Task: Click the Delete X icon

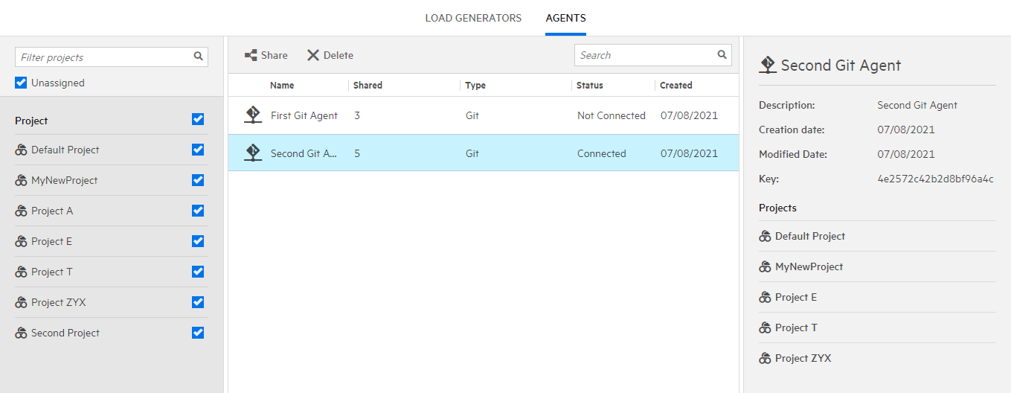Action: click(x=313, y=55)
